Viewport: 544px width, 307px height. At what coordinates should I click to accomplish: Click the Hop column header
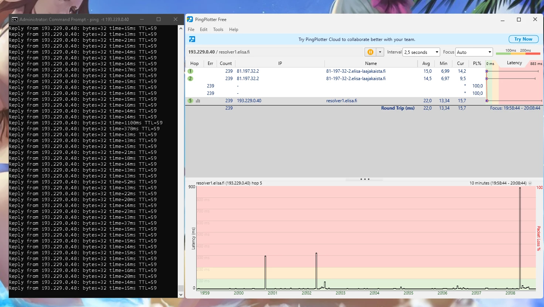(194, 63)
